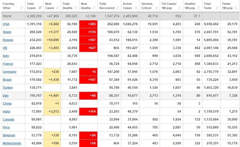Open the China country link

7,104
